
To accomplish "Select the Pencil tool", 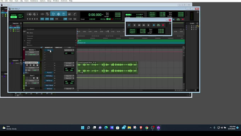I will tap(74, 14).
